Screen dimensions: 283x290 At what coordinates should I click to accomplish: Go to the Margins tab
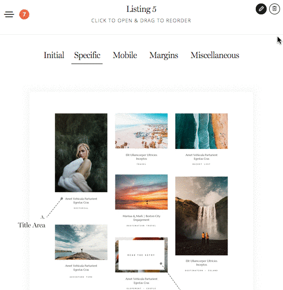164,56
